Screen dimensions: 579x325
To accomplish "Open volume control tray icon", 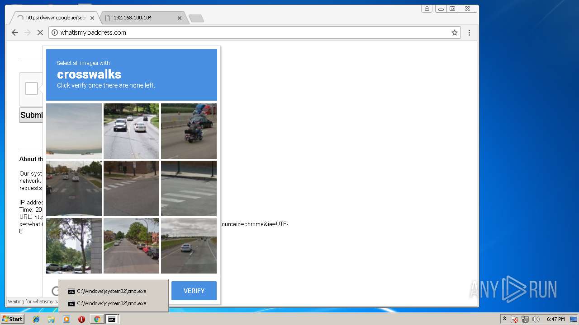I will click(536, 319).
